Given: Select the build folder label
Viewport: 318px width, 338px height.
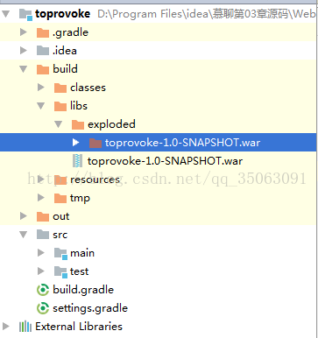Looking at the screenshot, I should tap(65, 69).
